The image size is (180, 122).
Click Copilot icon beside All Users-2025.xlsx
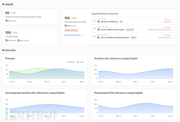tap(98, 22)
